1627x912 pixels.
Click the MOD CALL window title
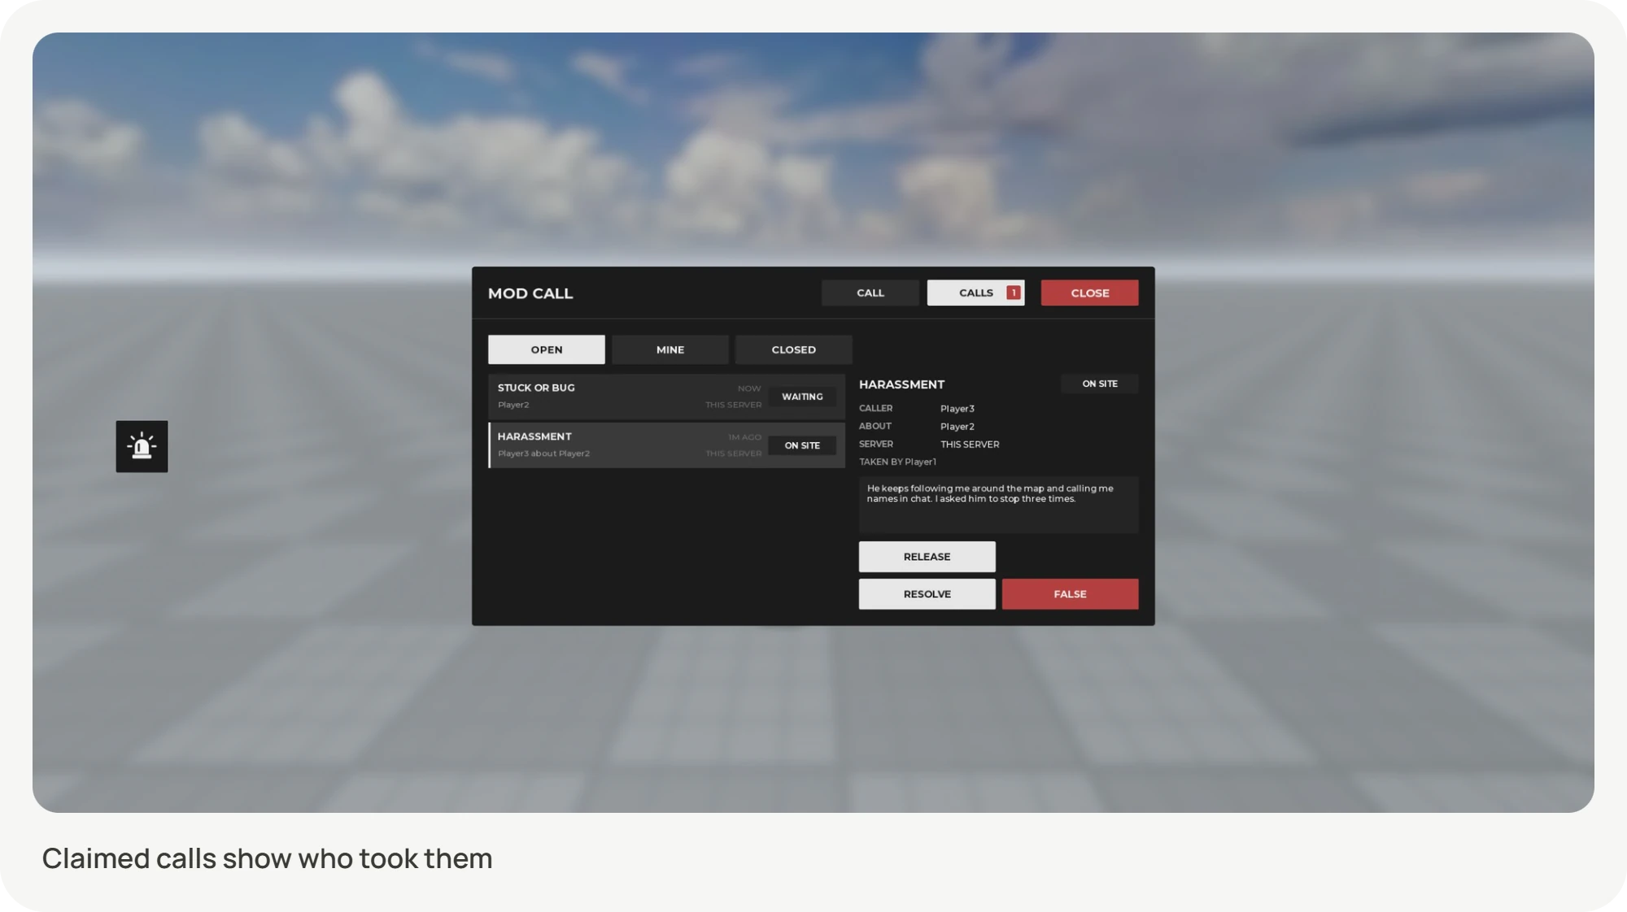pos(530,293)
